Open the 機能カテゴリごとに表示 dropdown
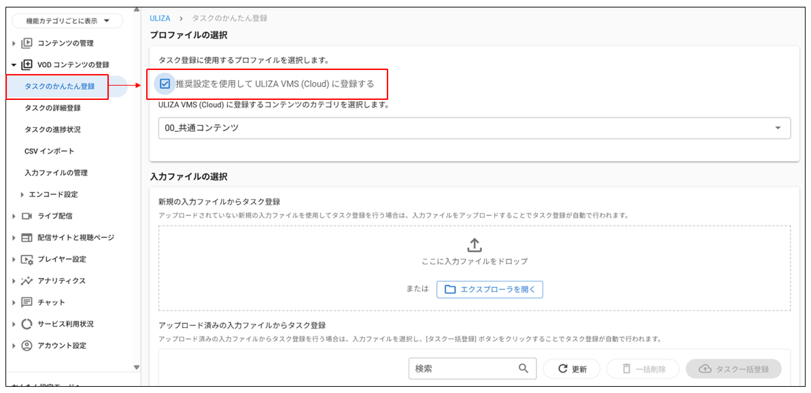Image resolution: width=811 pixels, height=393 pixels. [66, 20]
